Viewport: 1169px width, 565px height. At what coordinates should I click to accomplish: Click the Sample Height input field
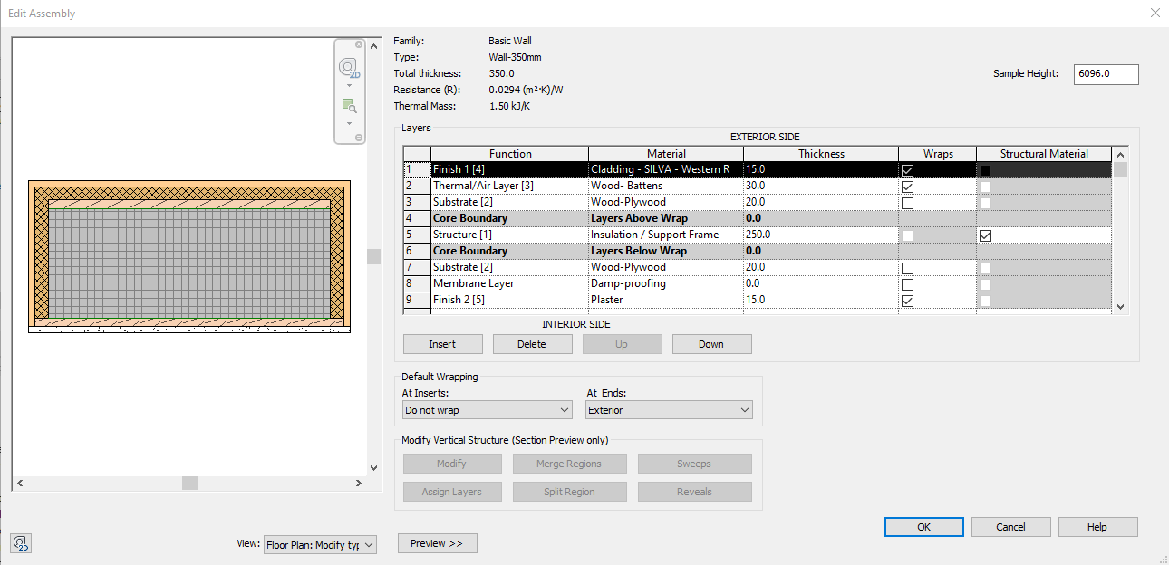coord(1106,74)
